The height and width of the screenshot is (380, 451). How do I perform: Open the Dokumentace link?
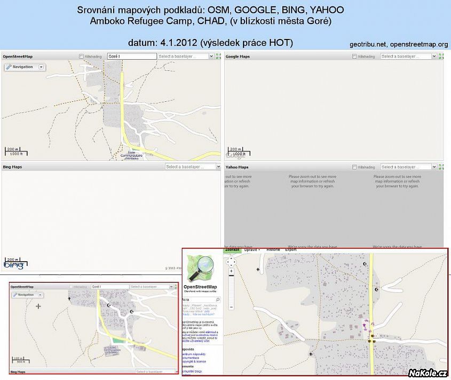pos(190,358)
